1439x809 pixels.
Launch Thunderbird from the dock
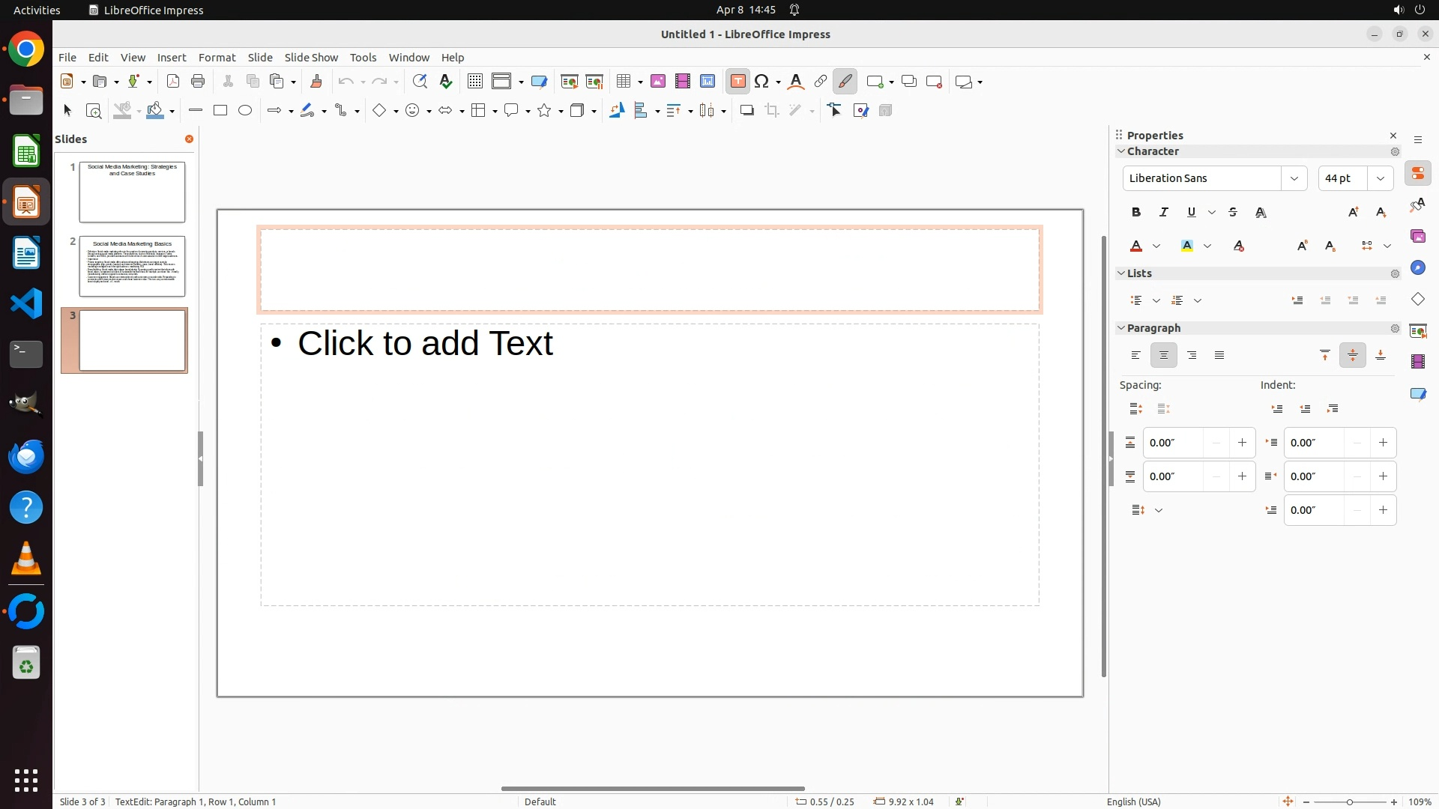(x=26, y=456)
